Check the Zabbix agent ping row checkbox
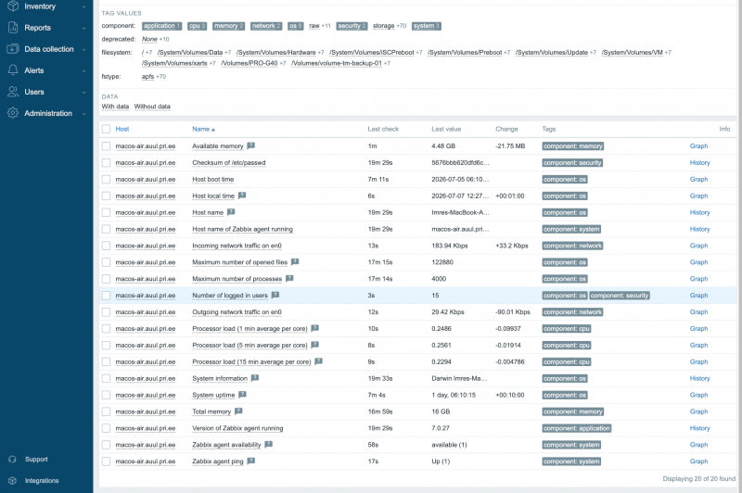 106,461
